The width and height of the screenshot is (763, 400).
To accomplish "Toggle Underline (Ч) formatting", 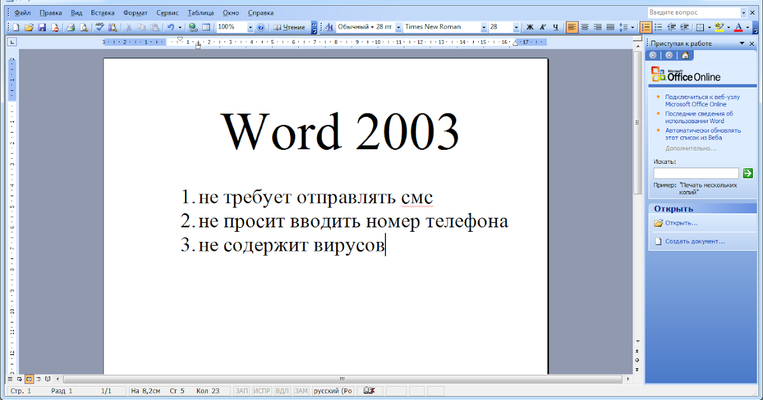I will tap(555, 27).
